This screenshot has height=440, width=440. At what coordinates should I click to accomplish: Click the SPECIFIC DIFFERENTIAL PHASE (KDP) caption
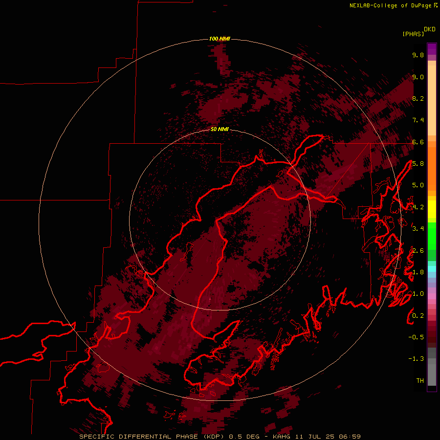click(153, 437)
